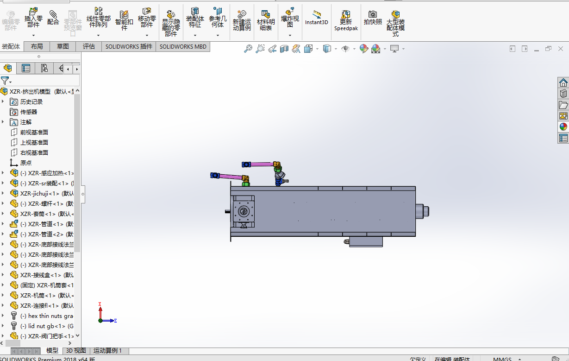Open dropdown arrow under 爆炸视图
The height and width of the screenshot is (361, 569).
(290, 35)
